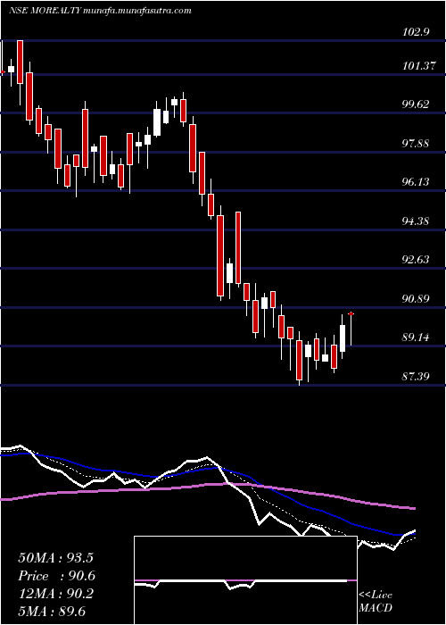
Task: Click the Price : 90.6 readout
Action: coord(57,576)
